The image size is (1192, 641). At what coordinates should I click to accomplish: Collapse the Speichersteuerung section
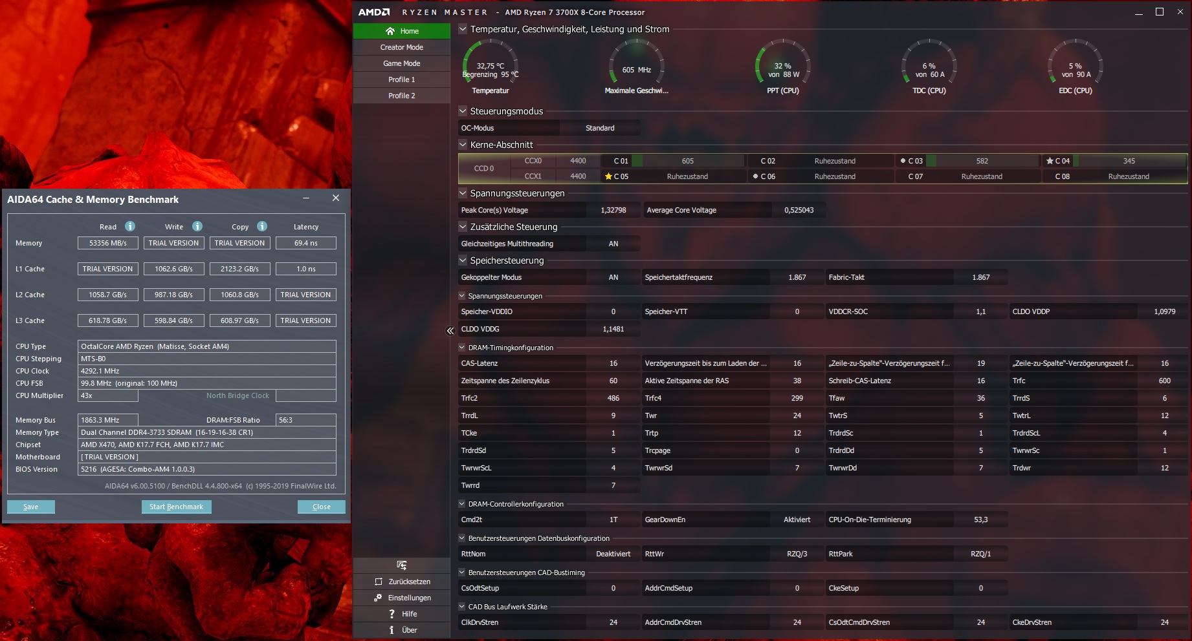pyautogui.click(x=463, y=260)
